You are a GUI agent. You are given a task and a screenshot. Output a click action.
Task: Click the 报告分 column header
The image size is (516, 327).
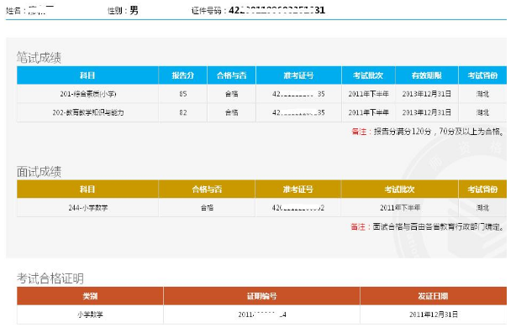point(182,75)
